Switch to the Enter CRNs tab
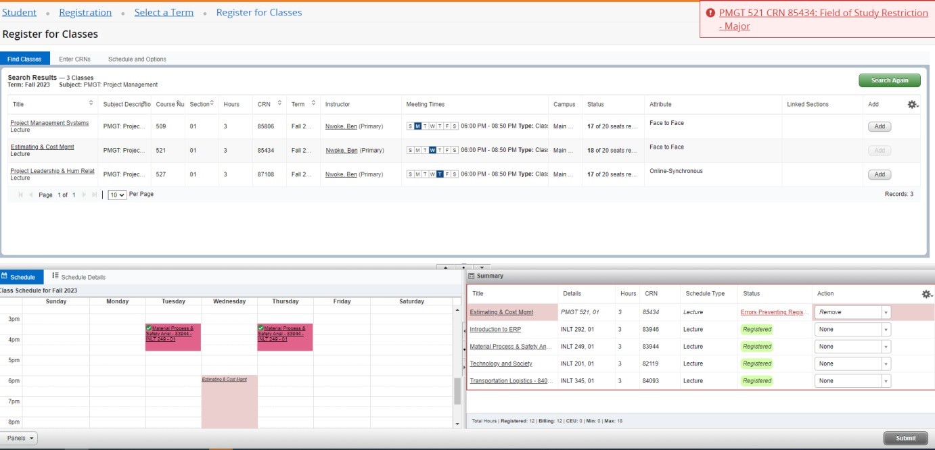 coord(74,59)
